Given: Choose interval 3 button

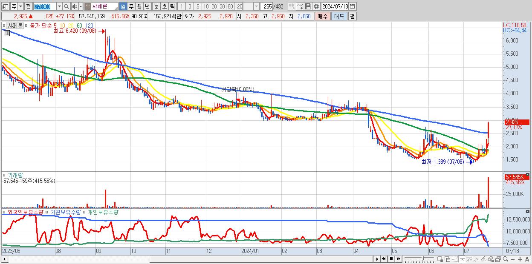Looking at the screenshot, I should point(190,6).
